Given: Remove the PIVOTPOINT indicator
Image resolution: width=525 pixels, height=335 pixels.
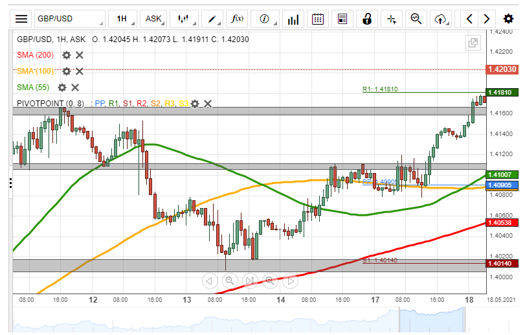Looking at the screenshot, I should click(x=208, y=103).
